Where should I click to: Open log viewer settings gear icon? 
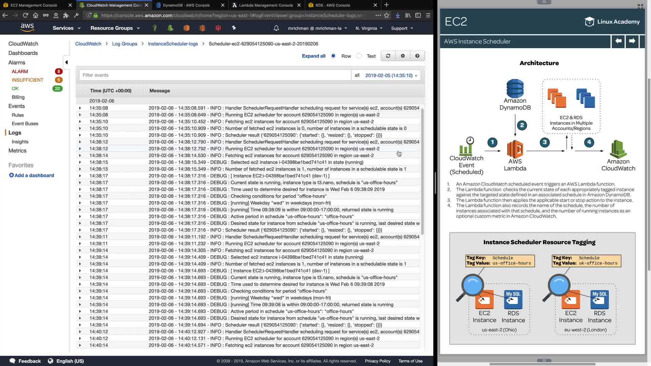click(x=402, y=56)
